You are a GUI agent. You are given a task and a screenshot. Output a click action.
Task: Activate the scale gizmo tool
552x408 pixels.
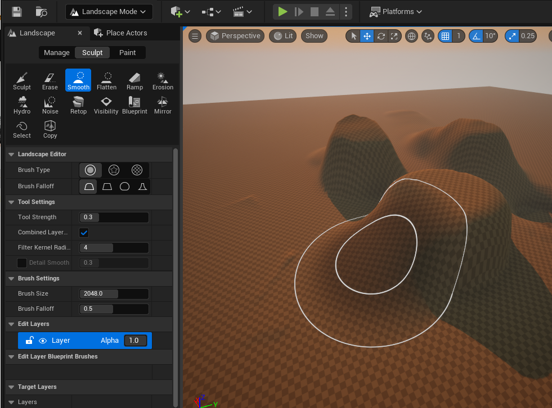tap(394, 36)
